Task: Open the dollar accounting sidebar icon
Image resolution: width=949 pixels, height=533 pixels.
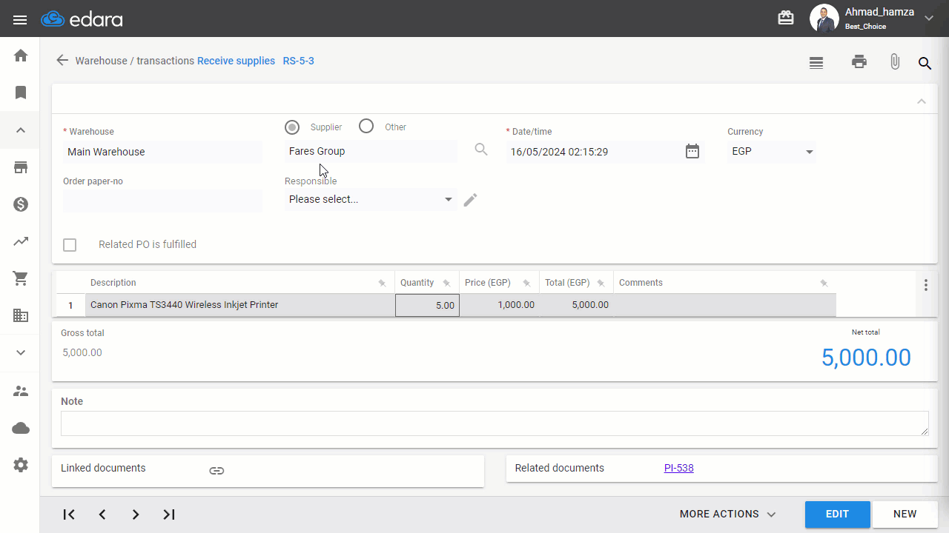Action: pyautogui.click(x=21, y=204)
